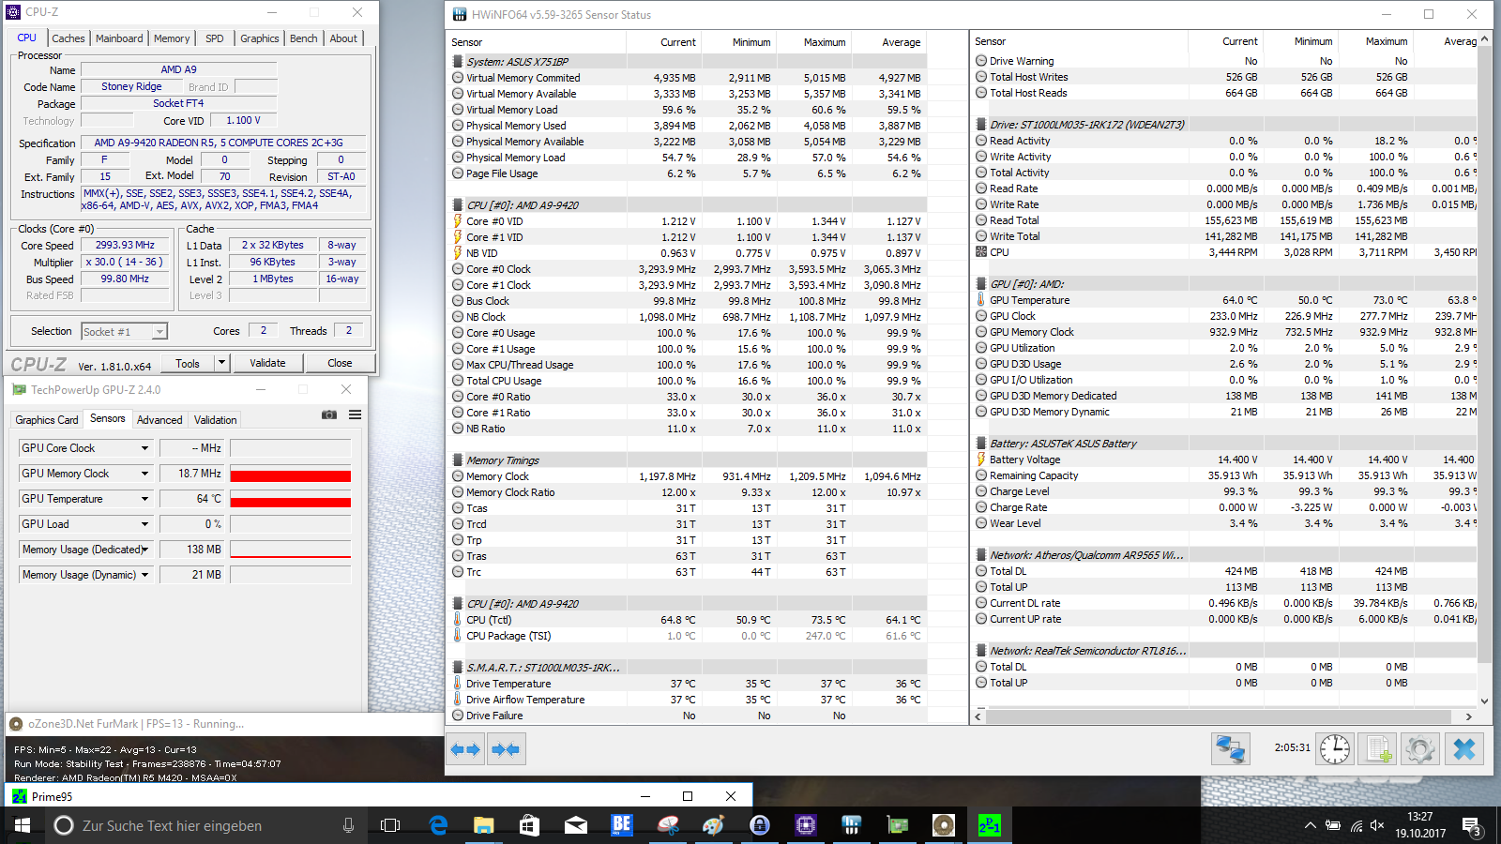
Task: Click the CPU-Z Close button
Action: point(340,363)
